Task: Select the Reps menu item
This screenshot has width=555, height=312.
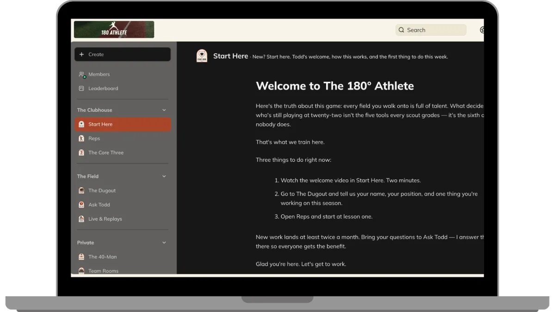Action: pos(123,138)
